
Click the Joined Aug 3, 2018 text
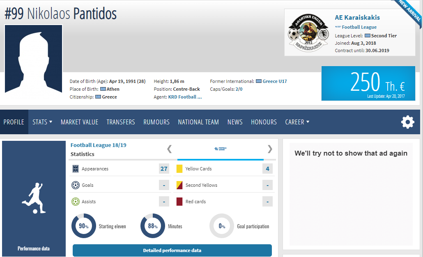355,43
